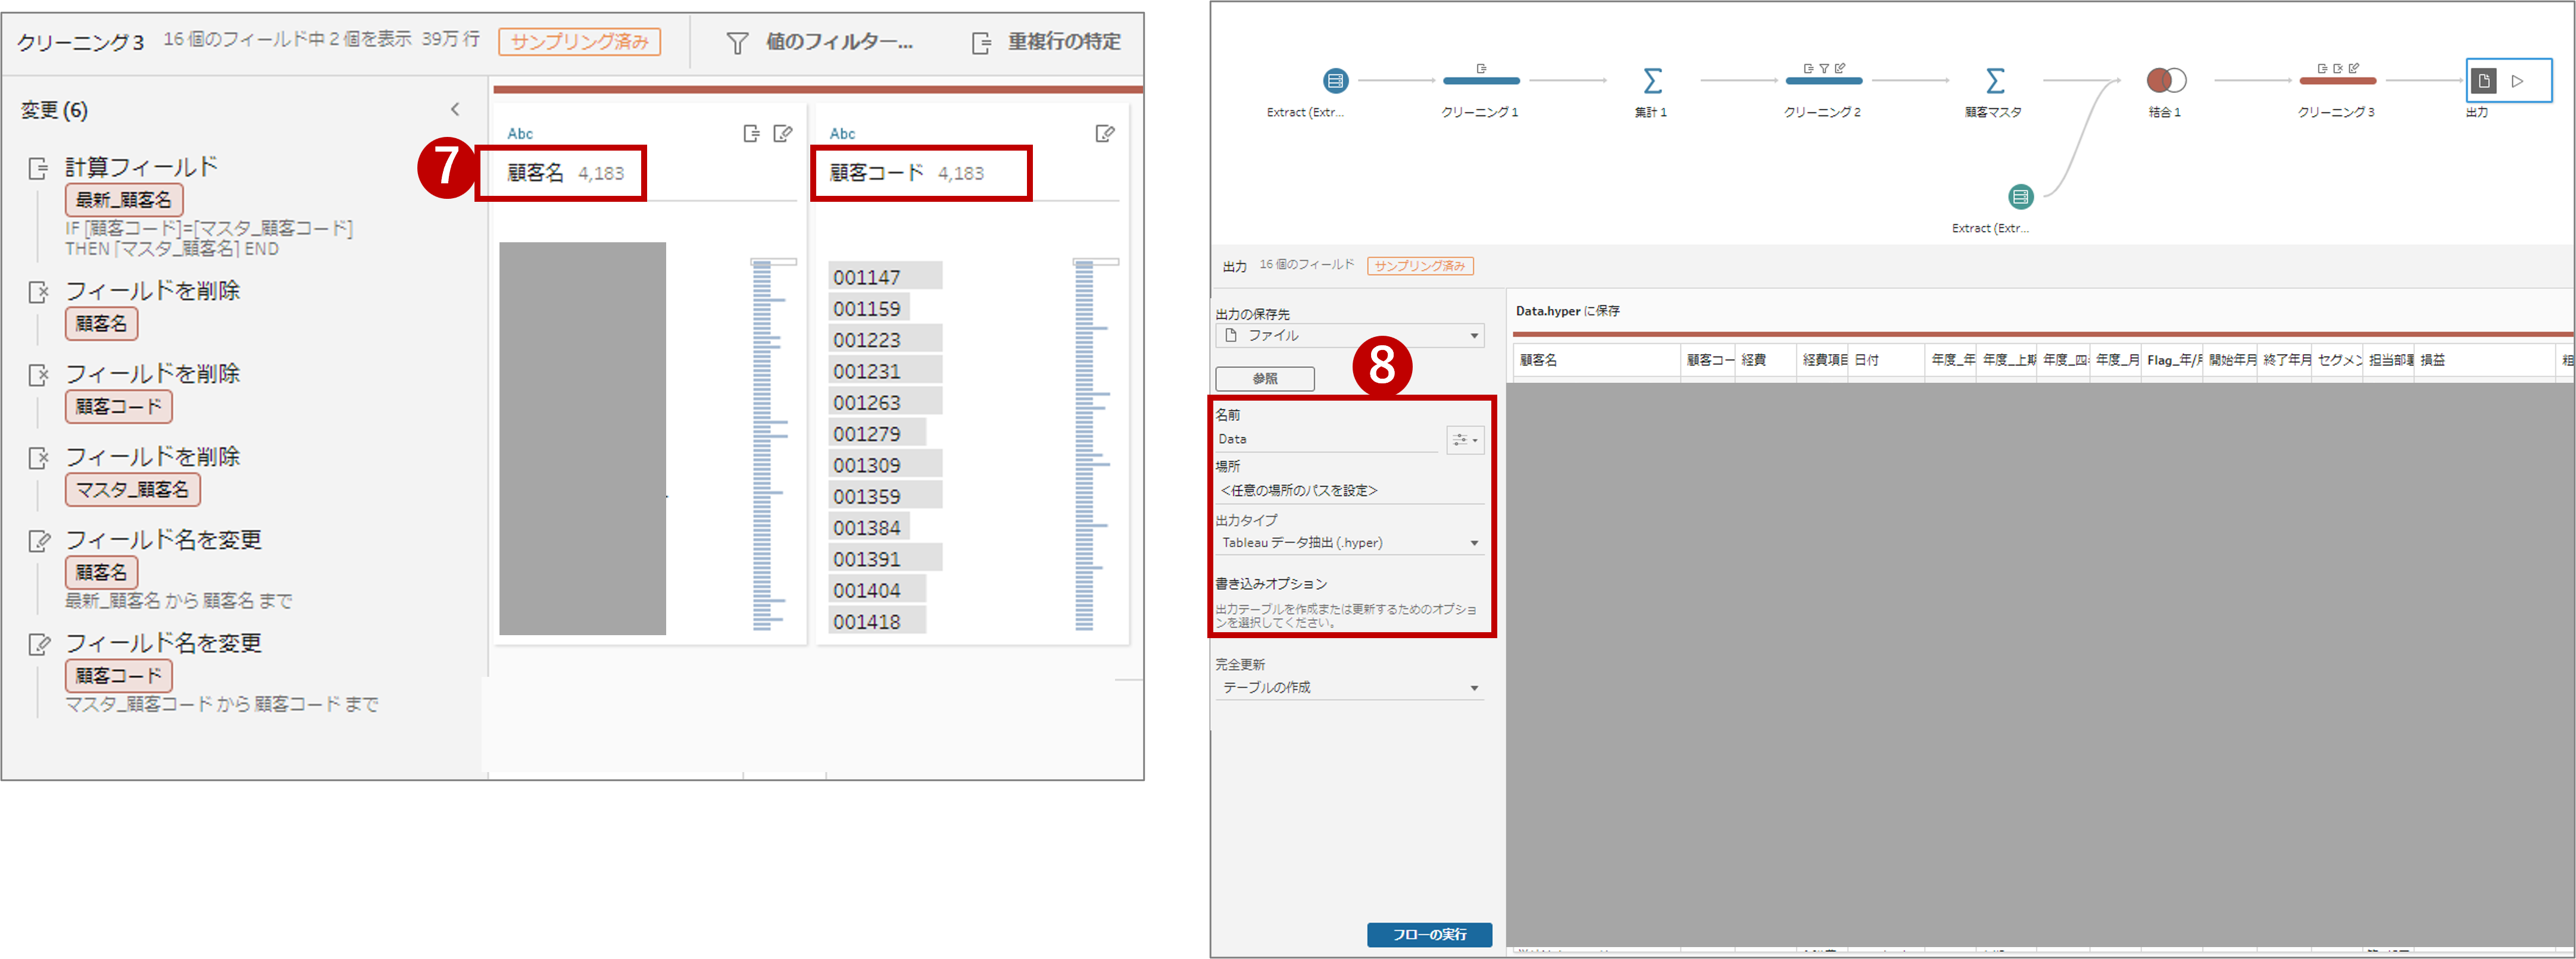Click the calculated-field annotation above クリーニング 1
The width and height of the screenshot is (2576, 959).
tap(1481, 68)
